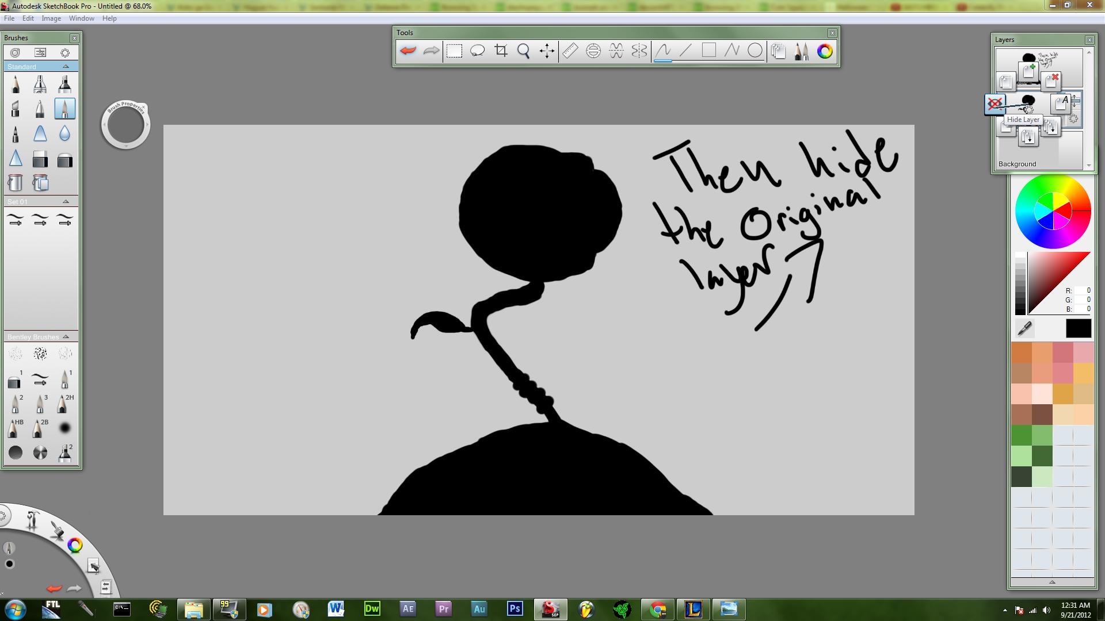1105x621 pixels.
Task: Open the Image menu
Action: coord(51,18)
